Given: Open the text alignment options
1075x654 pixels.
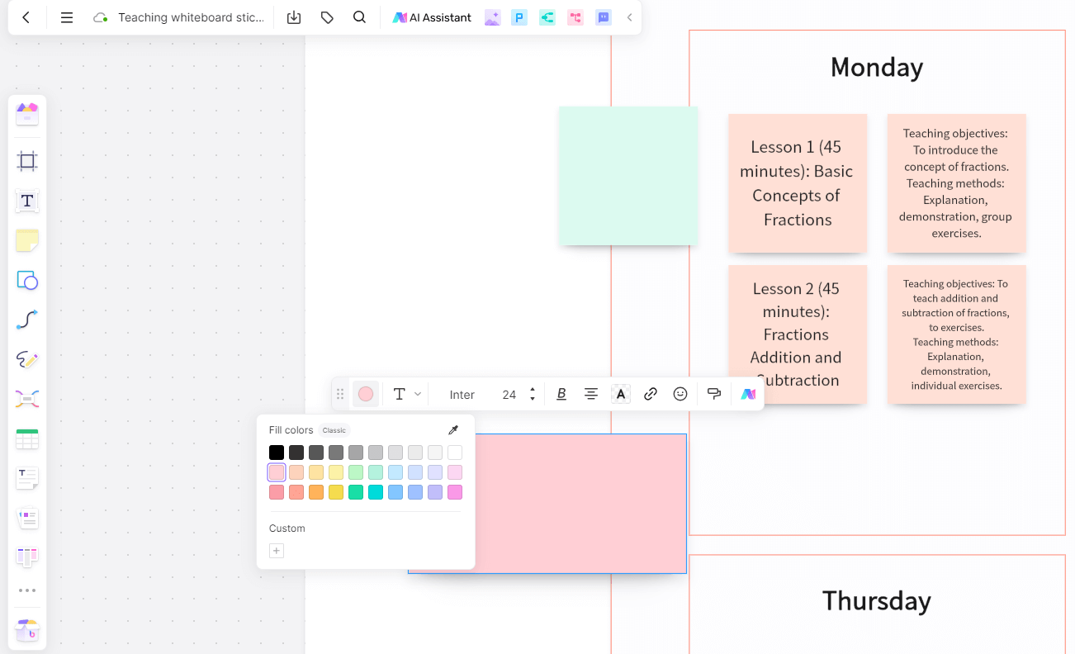Looking at the screenshot, I should click(591, 394).
